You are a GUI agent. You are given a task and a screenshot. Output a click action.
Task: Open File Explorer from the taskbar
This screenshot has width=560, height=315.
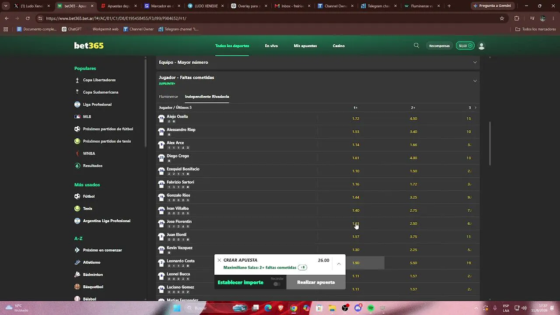pyautogui.click(x=332, y=308)
